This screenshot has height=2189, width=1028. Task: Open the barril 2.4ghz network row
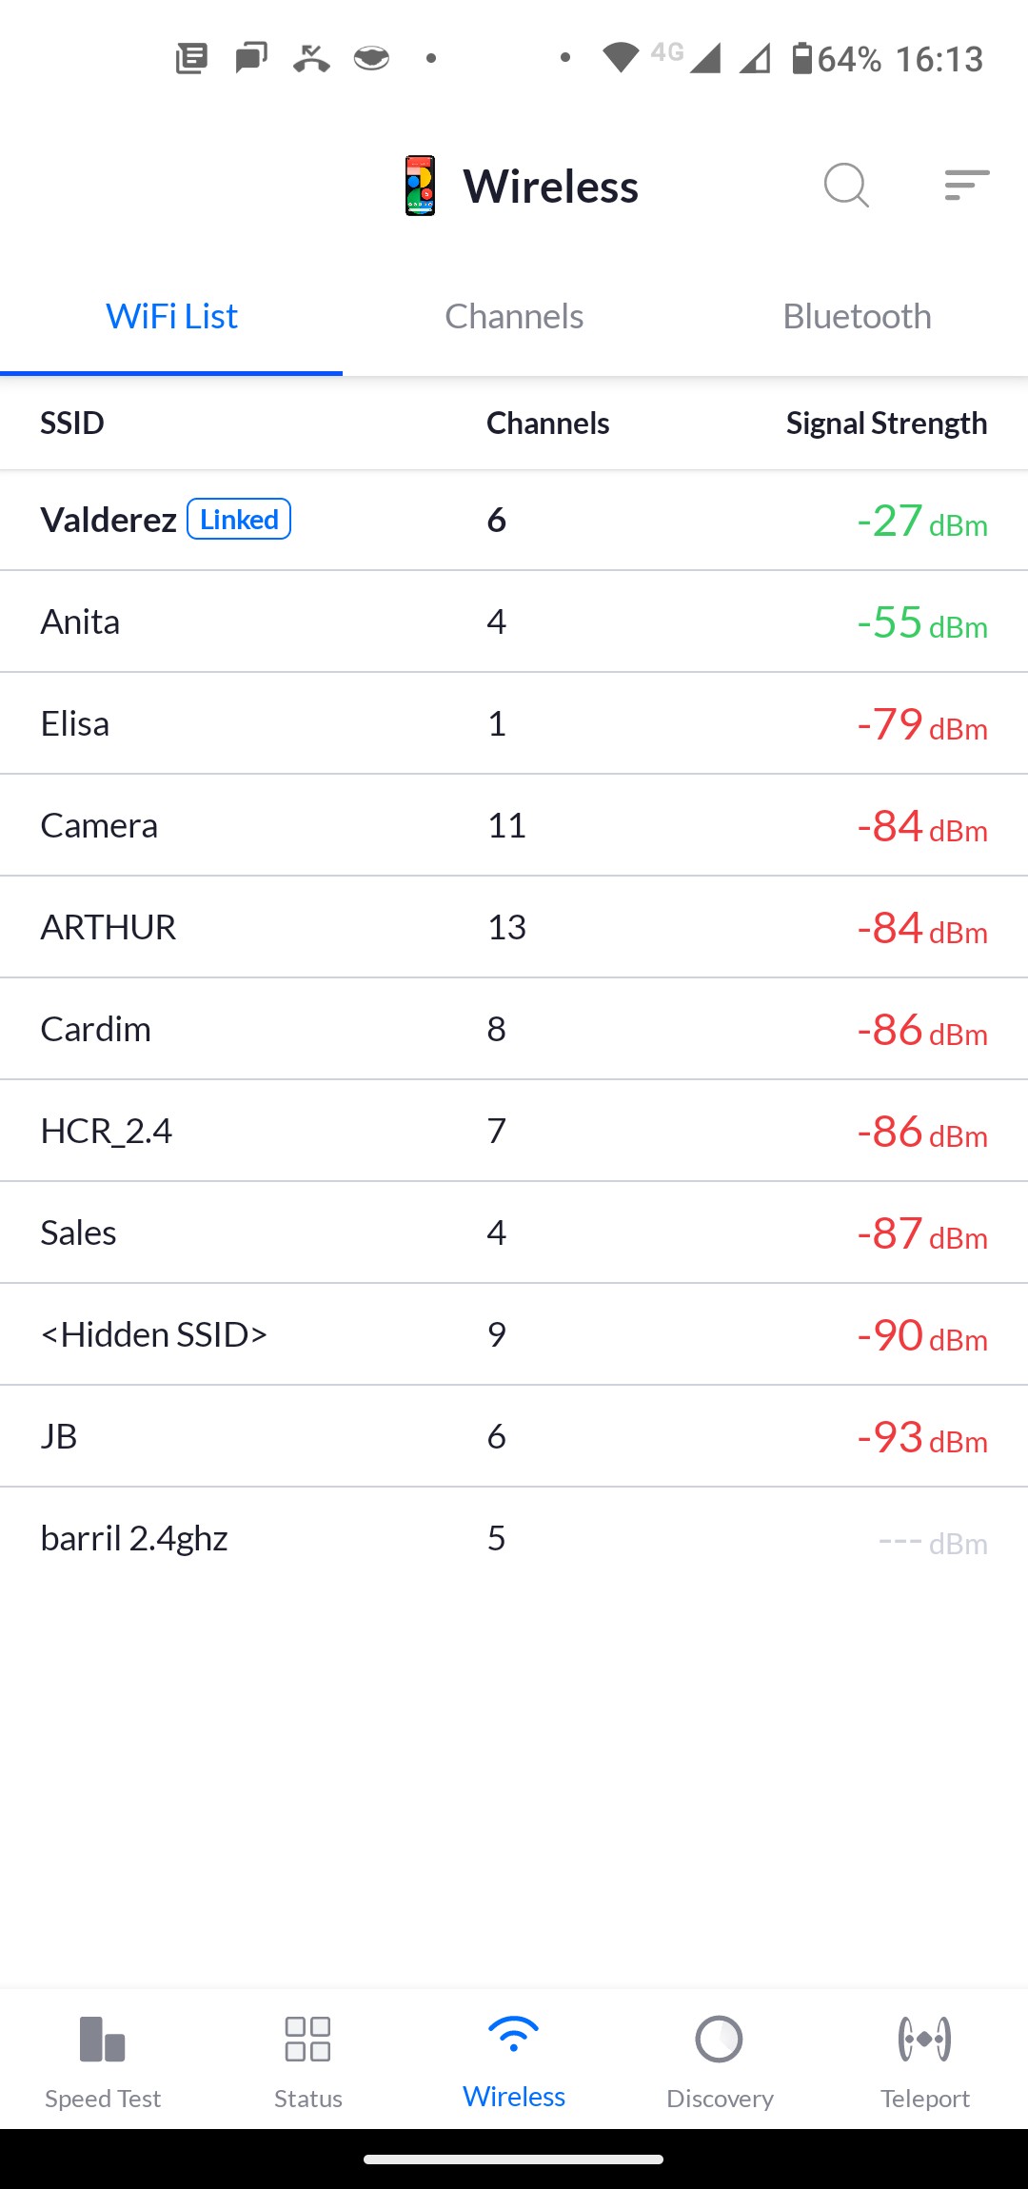[514, 1538]
